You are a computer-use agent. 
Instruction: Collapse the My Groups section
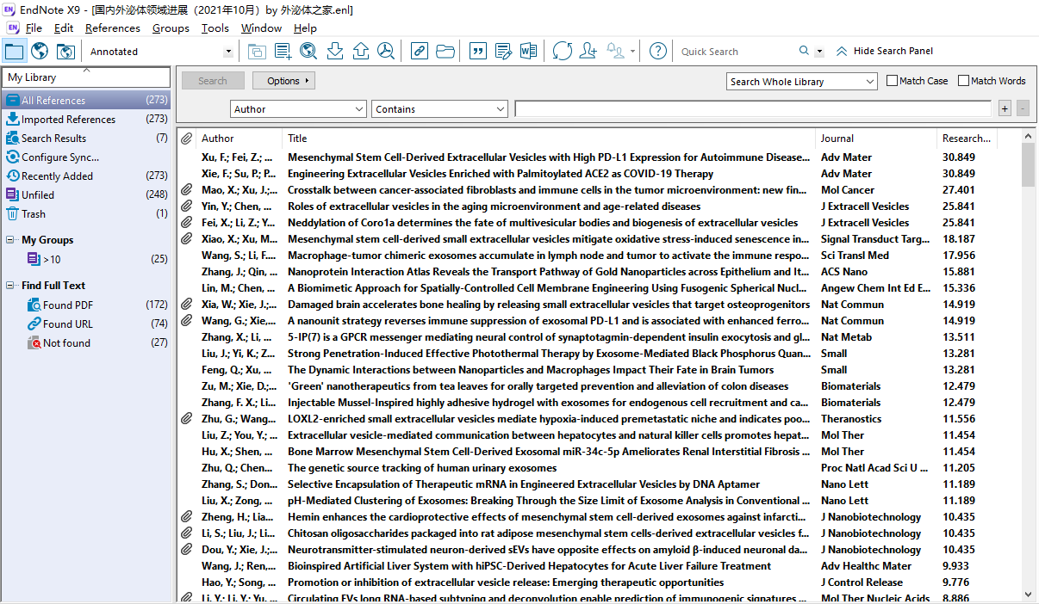pos(10,240)
